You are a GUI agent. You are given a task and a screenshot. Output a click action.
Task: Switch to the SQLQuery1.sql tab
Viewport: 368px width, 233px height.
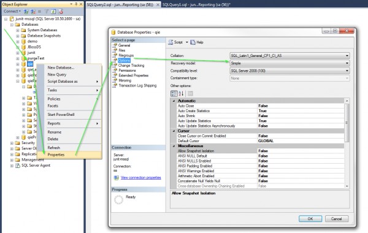pyautogui.click(x=196, y=4)
